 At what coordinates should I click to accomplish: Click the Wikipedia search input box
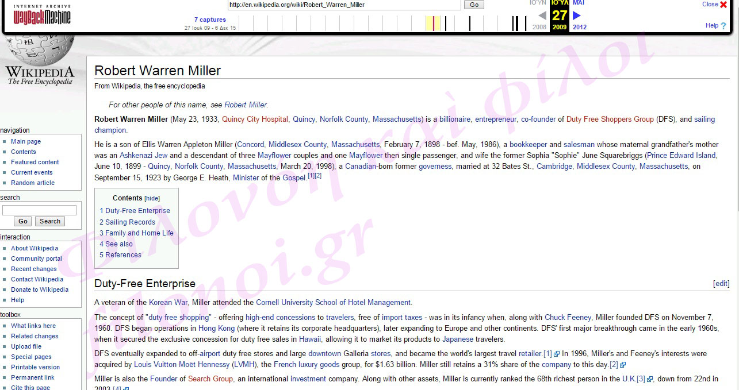point(39,210)
